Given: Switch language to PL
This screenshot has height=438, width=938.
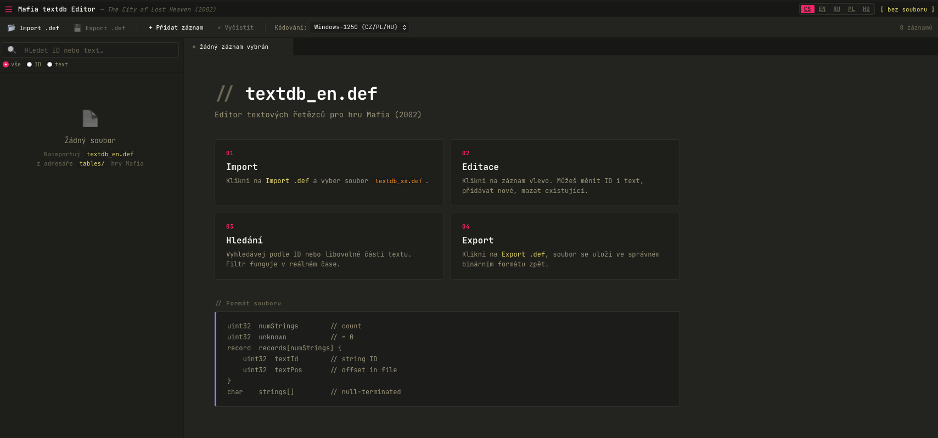Looking at the screenshot, I should (851, 9).
